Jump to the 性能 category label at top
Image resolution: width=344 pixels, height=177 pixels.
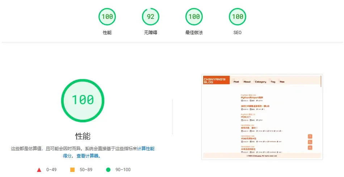pos(107,33)
